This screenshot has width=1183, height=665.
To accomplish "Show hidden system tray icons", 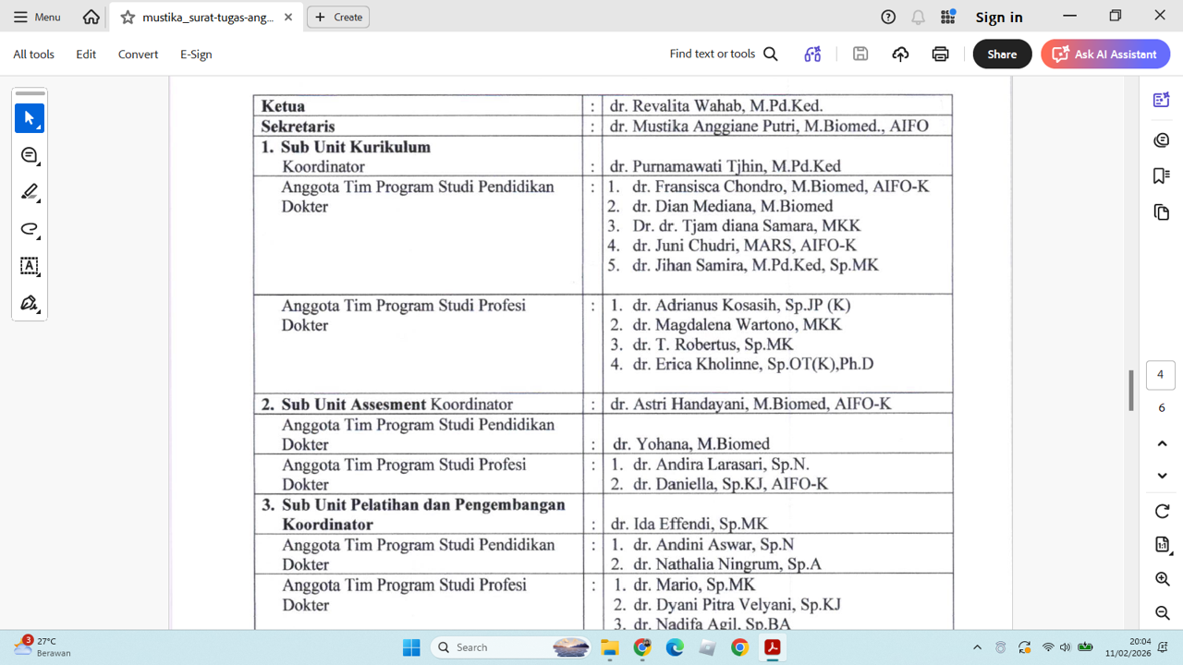I will click(x=977, y=647).
